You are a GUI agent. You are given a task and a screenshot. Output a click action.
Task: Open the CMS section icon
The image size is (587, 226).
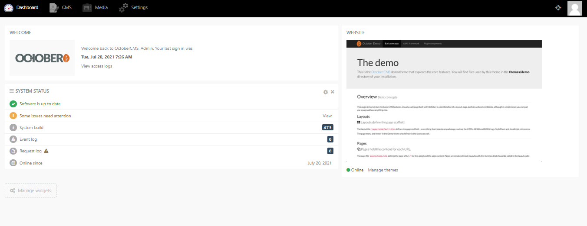54,8
